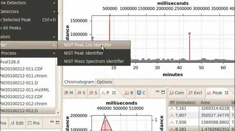235x131 pixels.
Task: Close the Peak list tab
Action: (x=227, y=93)
